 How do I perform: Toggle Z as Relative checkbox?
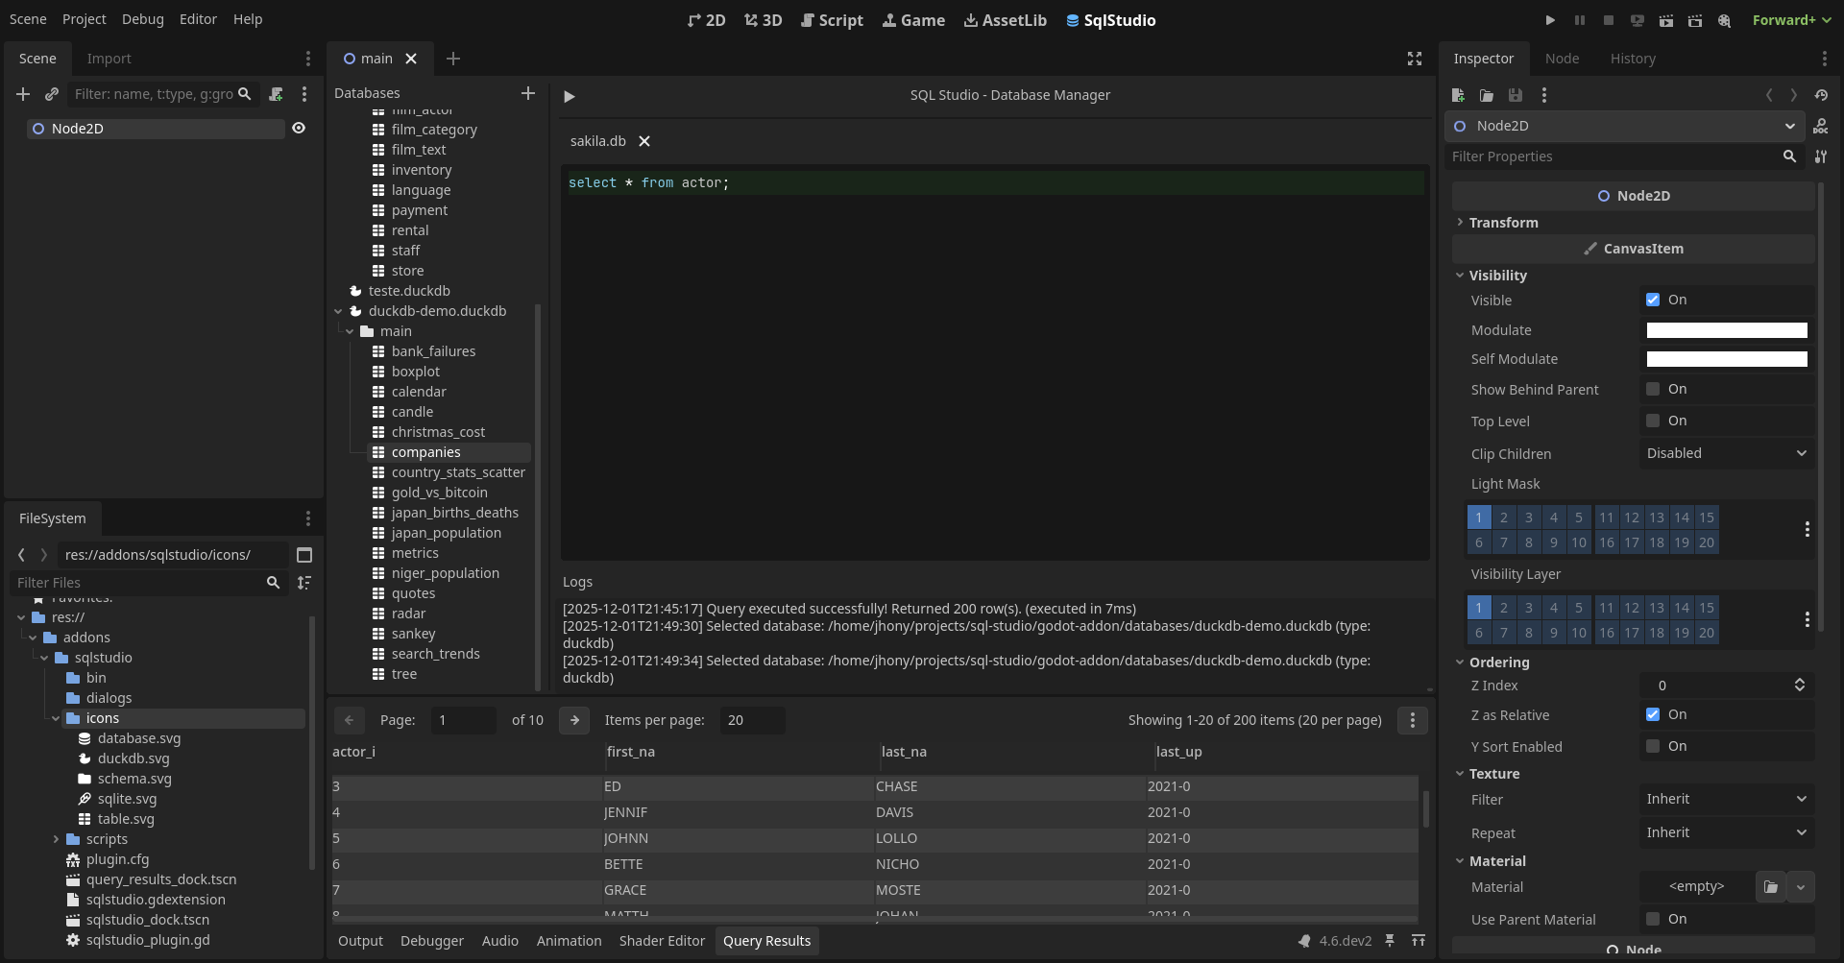click(x=1653, y=714)
